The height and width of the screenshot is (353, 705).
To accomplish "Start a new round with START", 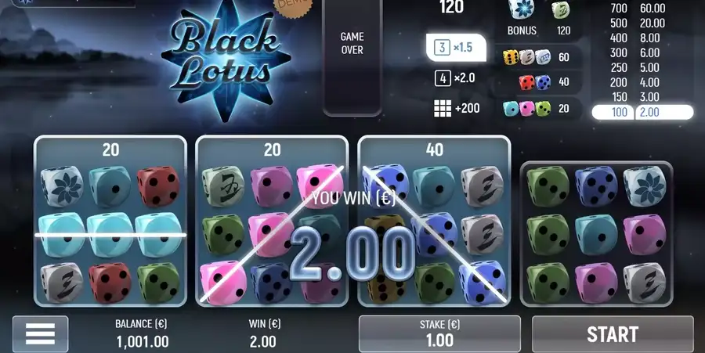I will pyautogui.click(x=613, y=334).
